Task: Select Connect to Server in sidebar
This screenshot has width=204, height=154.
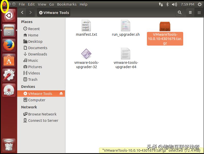Action: [42, 120]
